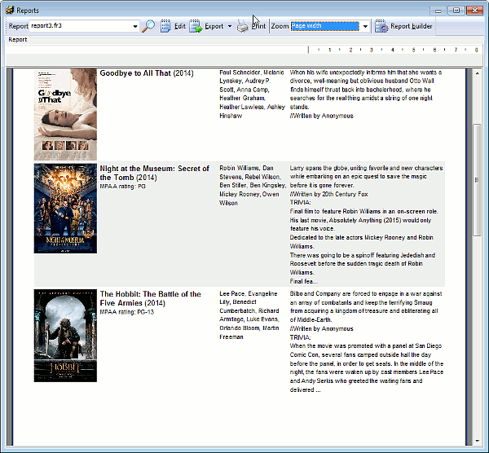Expand the Zoom dropdown arrow
The height and width of the screenshot is (453, 489).
(x=365, y=26)
